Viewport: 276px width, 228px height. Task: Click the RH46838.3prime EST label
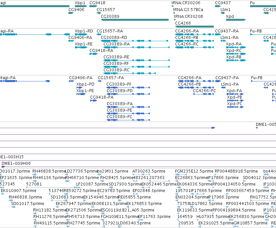click(x=25, y=197)
